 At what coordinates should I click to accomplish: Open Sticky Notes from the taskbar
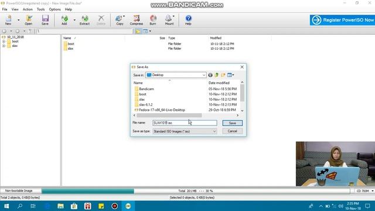[101, 206]
